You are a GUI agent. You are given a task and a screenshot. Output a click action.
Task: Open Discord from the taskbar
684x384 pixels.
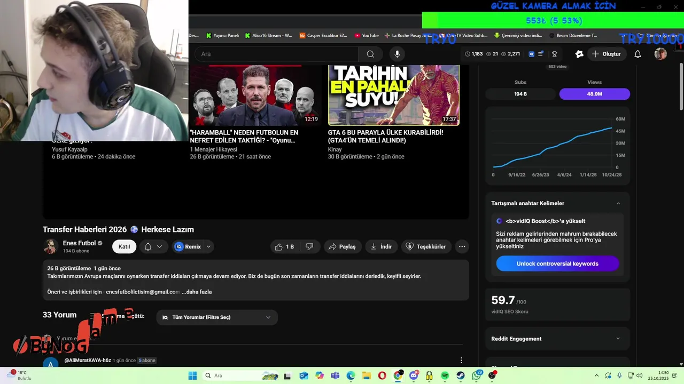click(414, 375)
